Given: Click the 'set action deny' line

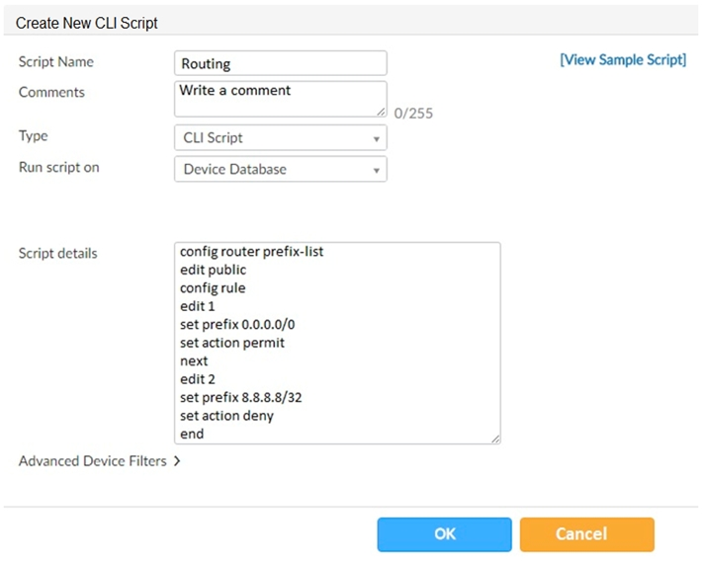Looking at the screenshot, I should pos(226,416).
